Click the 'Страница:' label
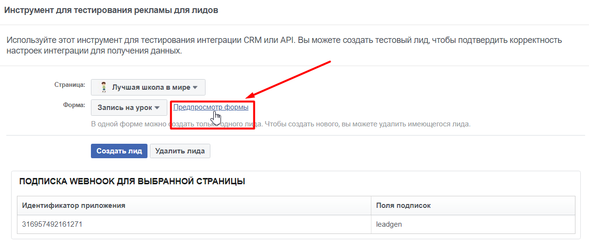 (x=70, y=84)
